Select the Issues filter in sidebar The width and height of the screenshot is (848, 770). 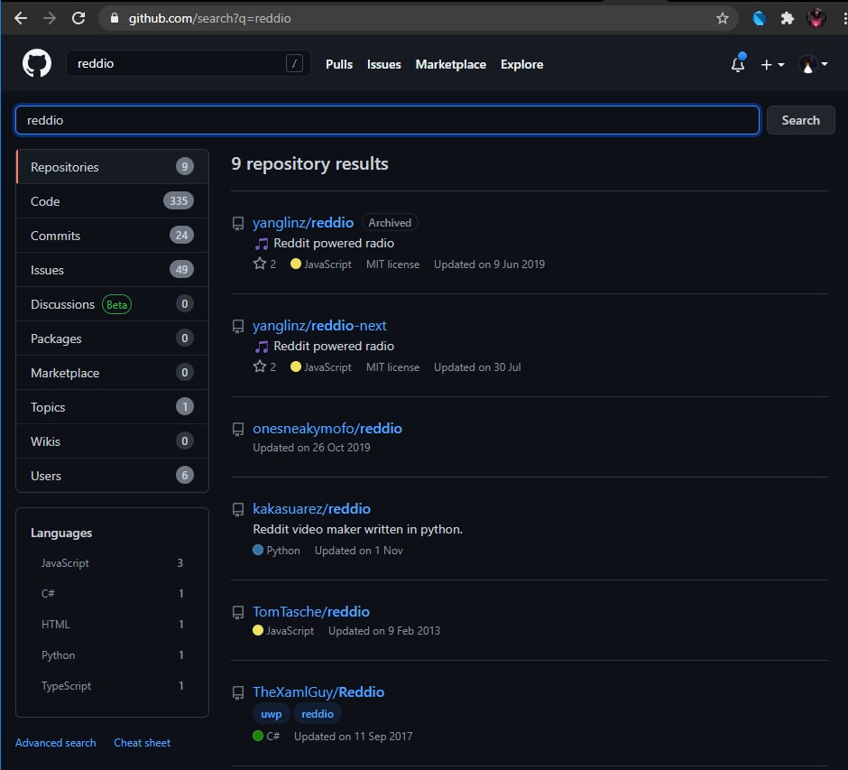point(113,270)
